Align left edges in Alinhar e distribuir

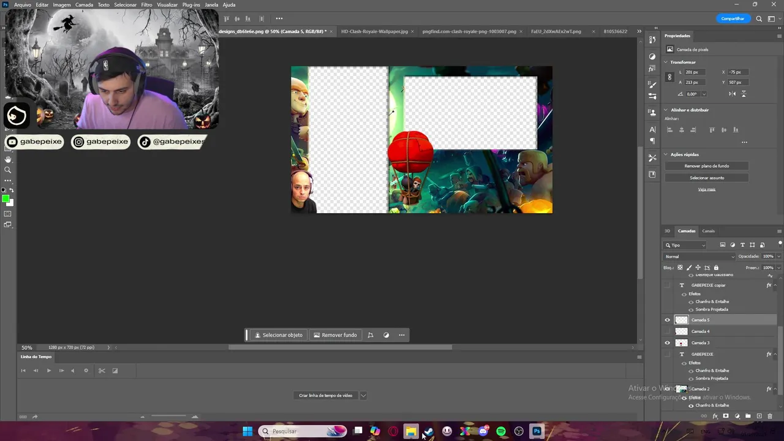pyautogui.click(x=669, y=130)
